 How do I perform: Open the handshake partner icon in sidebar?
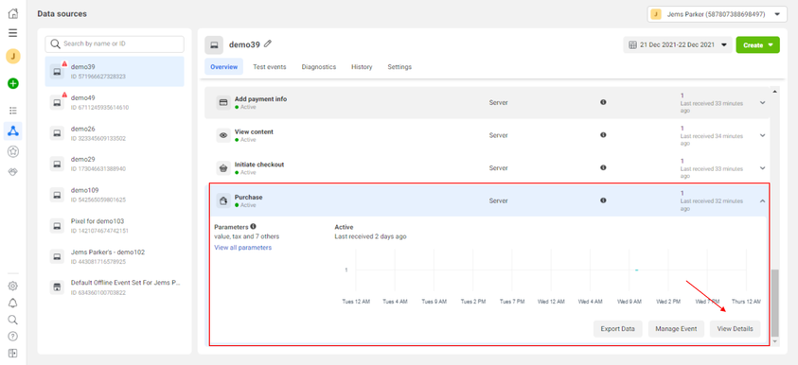click(x=13, y=172)
